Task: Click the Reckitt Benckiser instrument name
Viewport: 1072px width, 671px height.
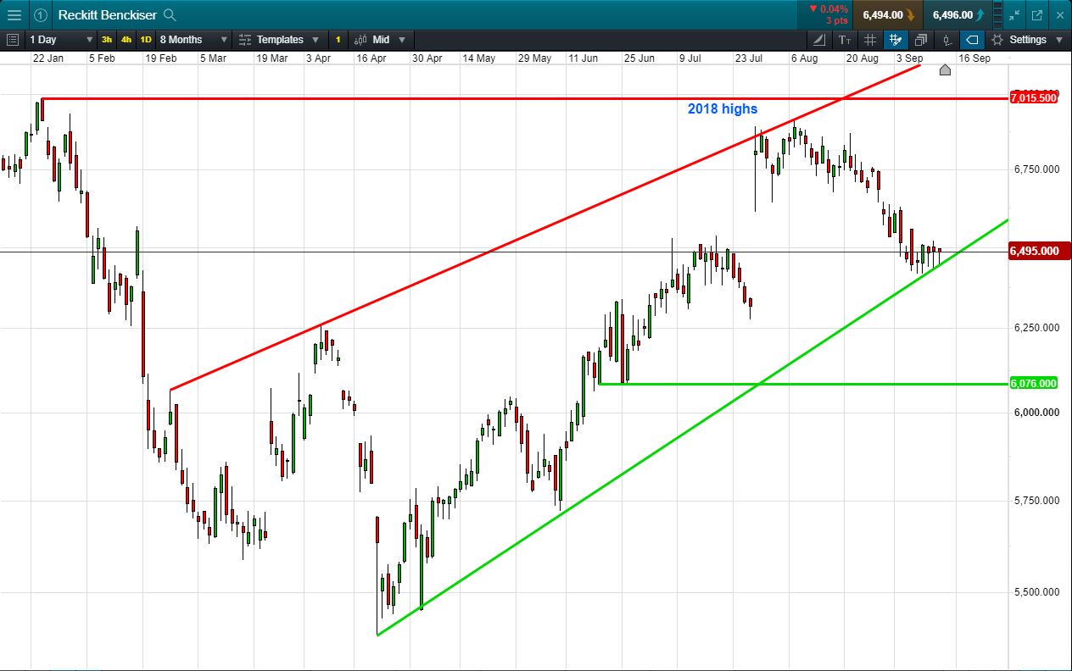Action: pyautogui.click(x=108, y=14)
